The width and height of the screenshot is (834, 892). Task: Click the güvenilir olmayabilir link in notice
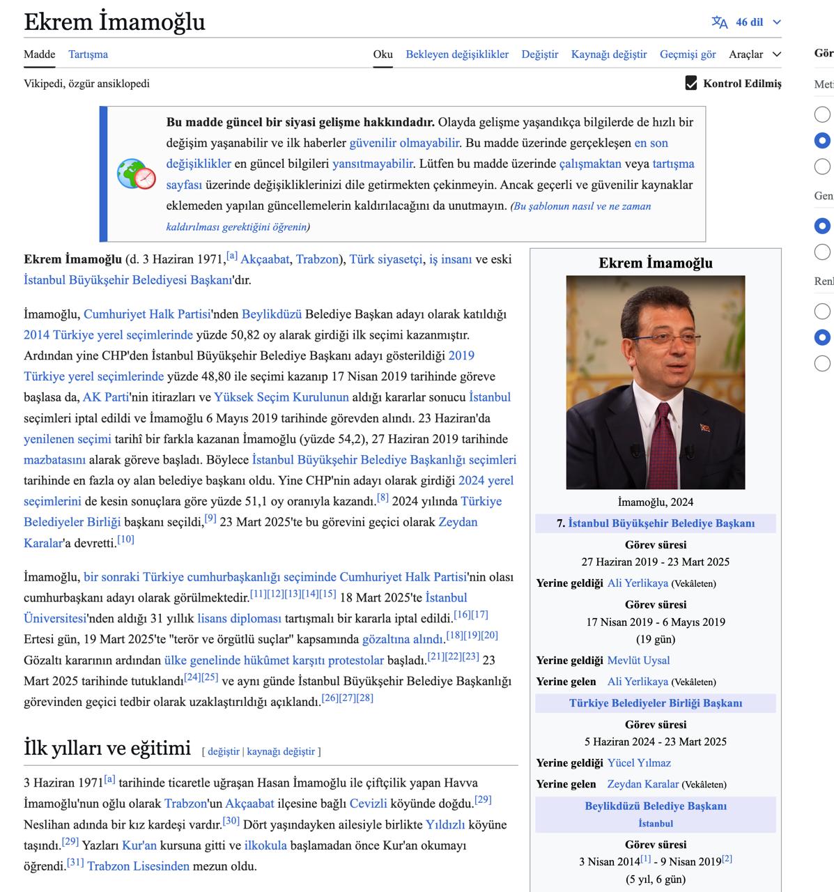(403, 143)
